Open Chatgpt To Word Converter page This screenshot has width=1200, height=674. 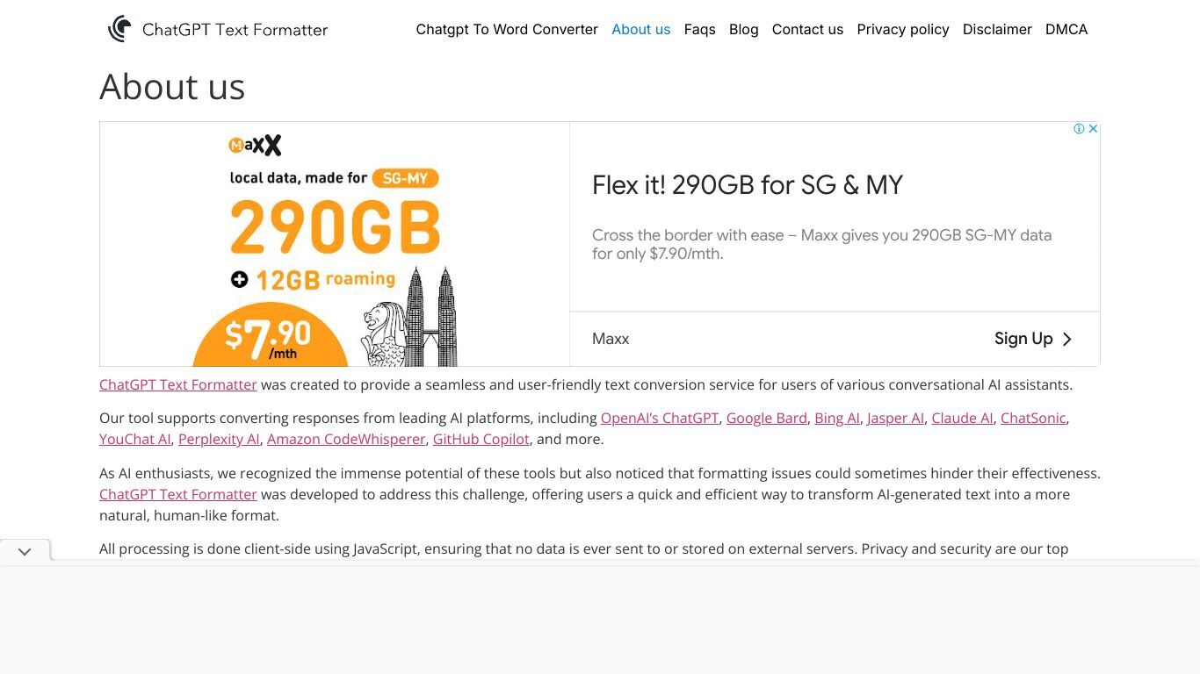(x=507, y=29)
